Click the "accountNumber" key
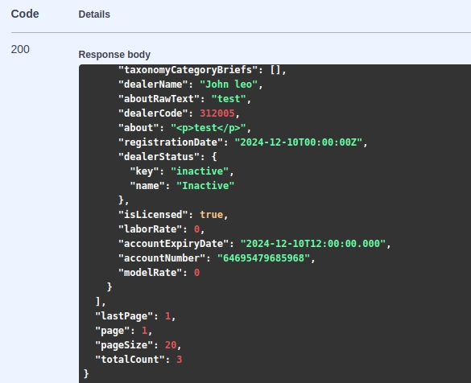The image size is (471, 383). coord(162,257)
